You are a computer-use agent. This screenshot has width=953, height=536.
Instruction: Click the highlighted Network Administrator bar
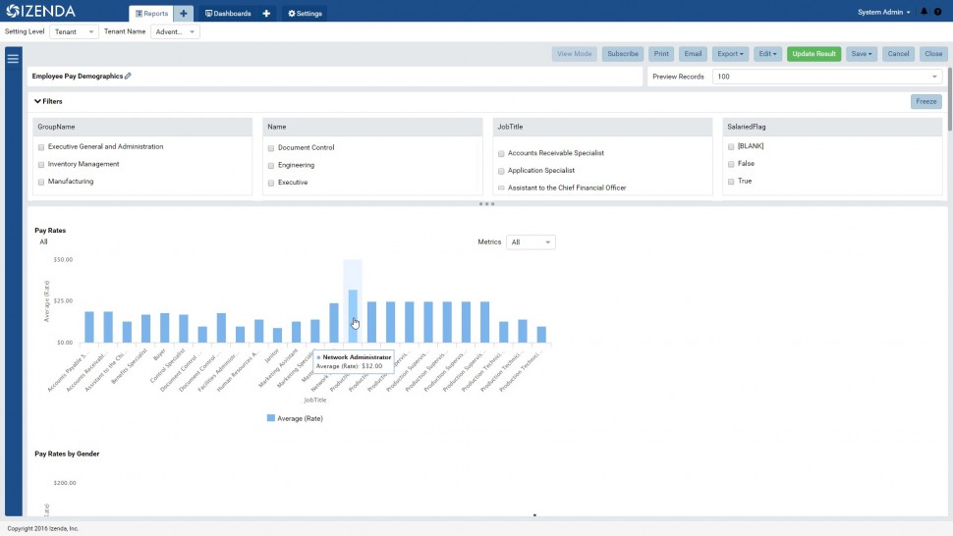pos(353,316)
